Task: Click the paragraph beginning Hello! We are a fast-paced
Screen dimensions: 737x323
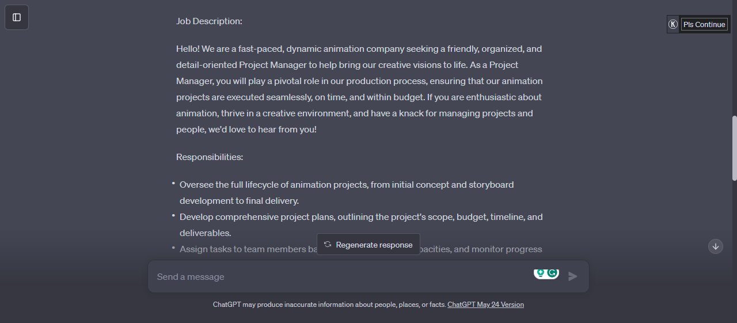Action: 359,89
